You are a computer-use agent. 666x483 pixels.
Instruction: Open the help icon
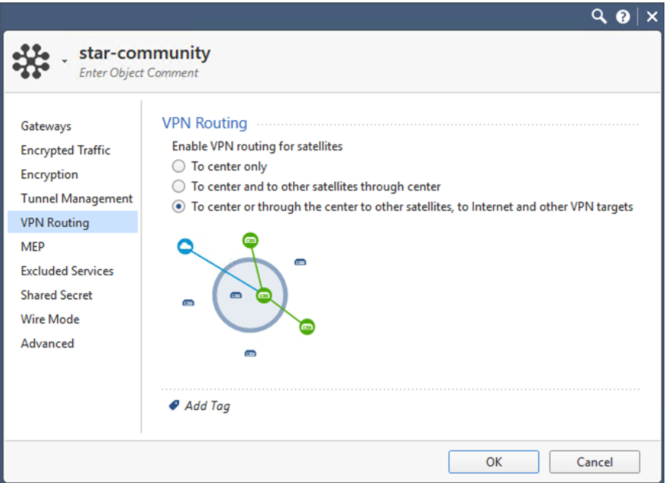click(x=624, y=15)
